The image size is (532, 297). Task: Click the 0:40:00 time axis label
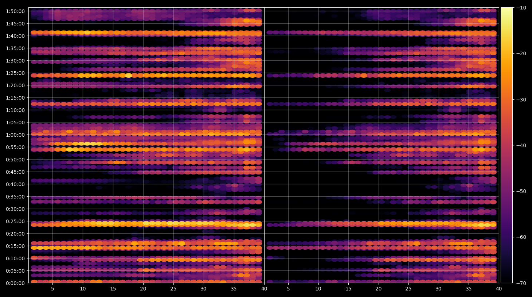point(15,184)
